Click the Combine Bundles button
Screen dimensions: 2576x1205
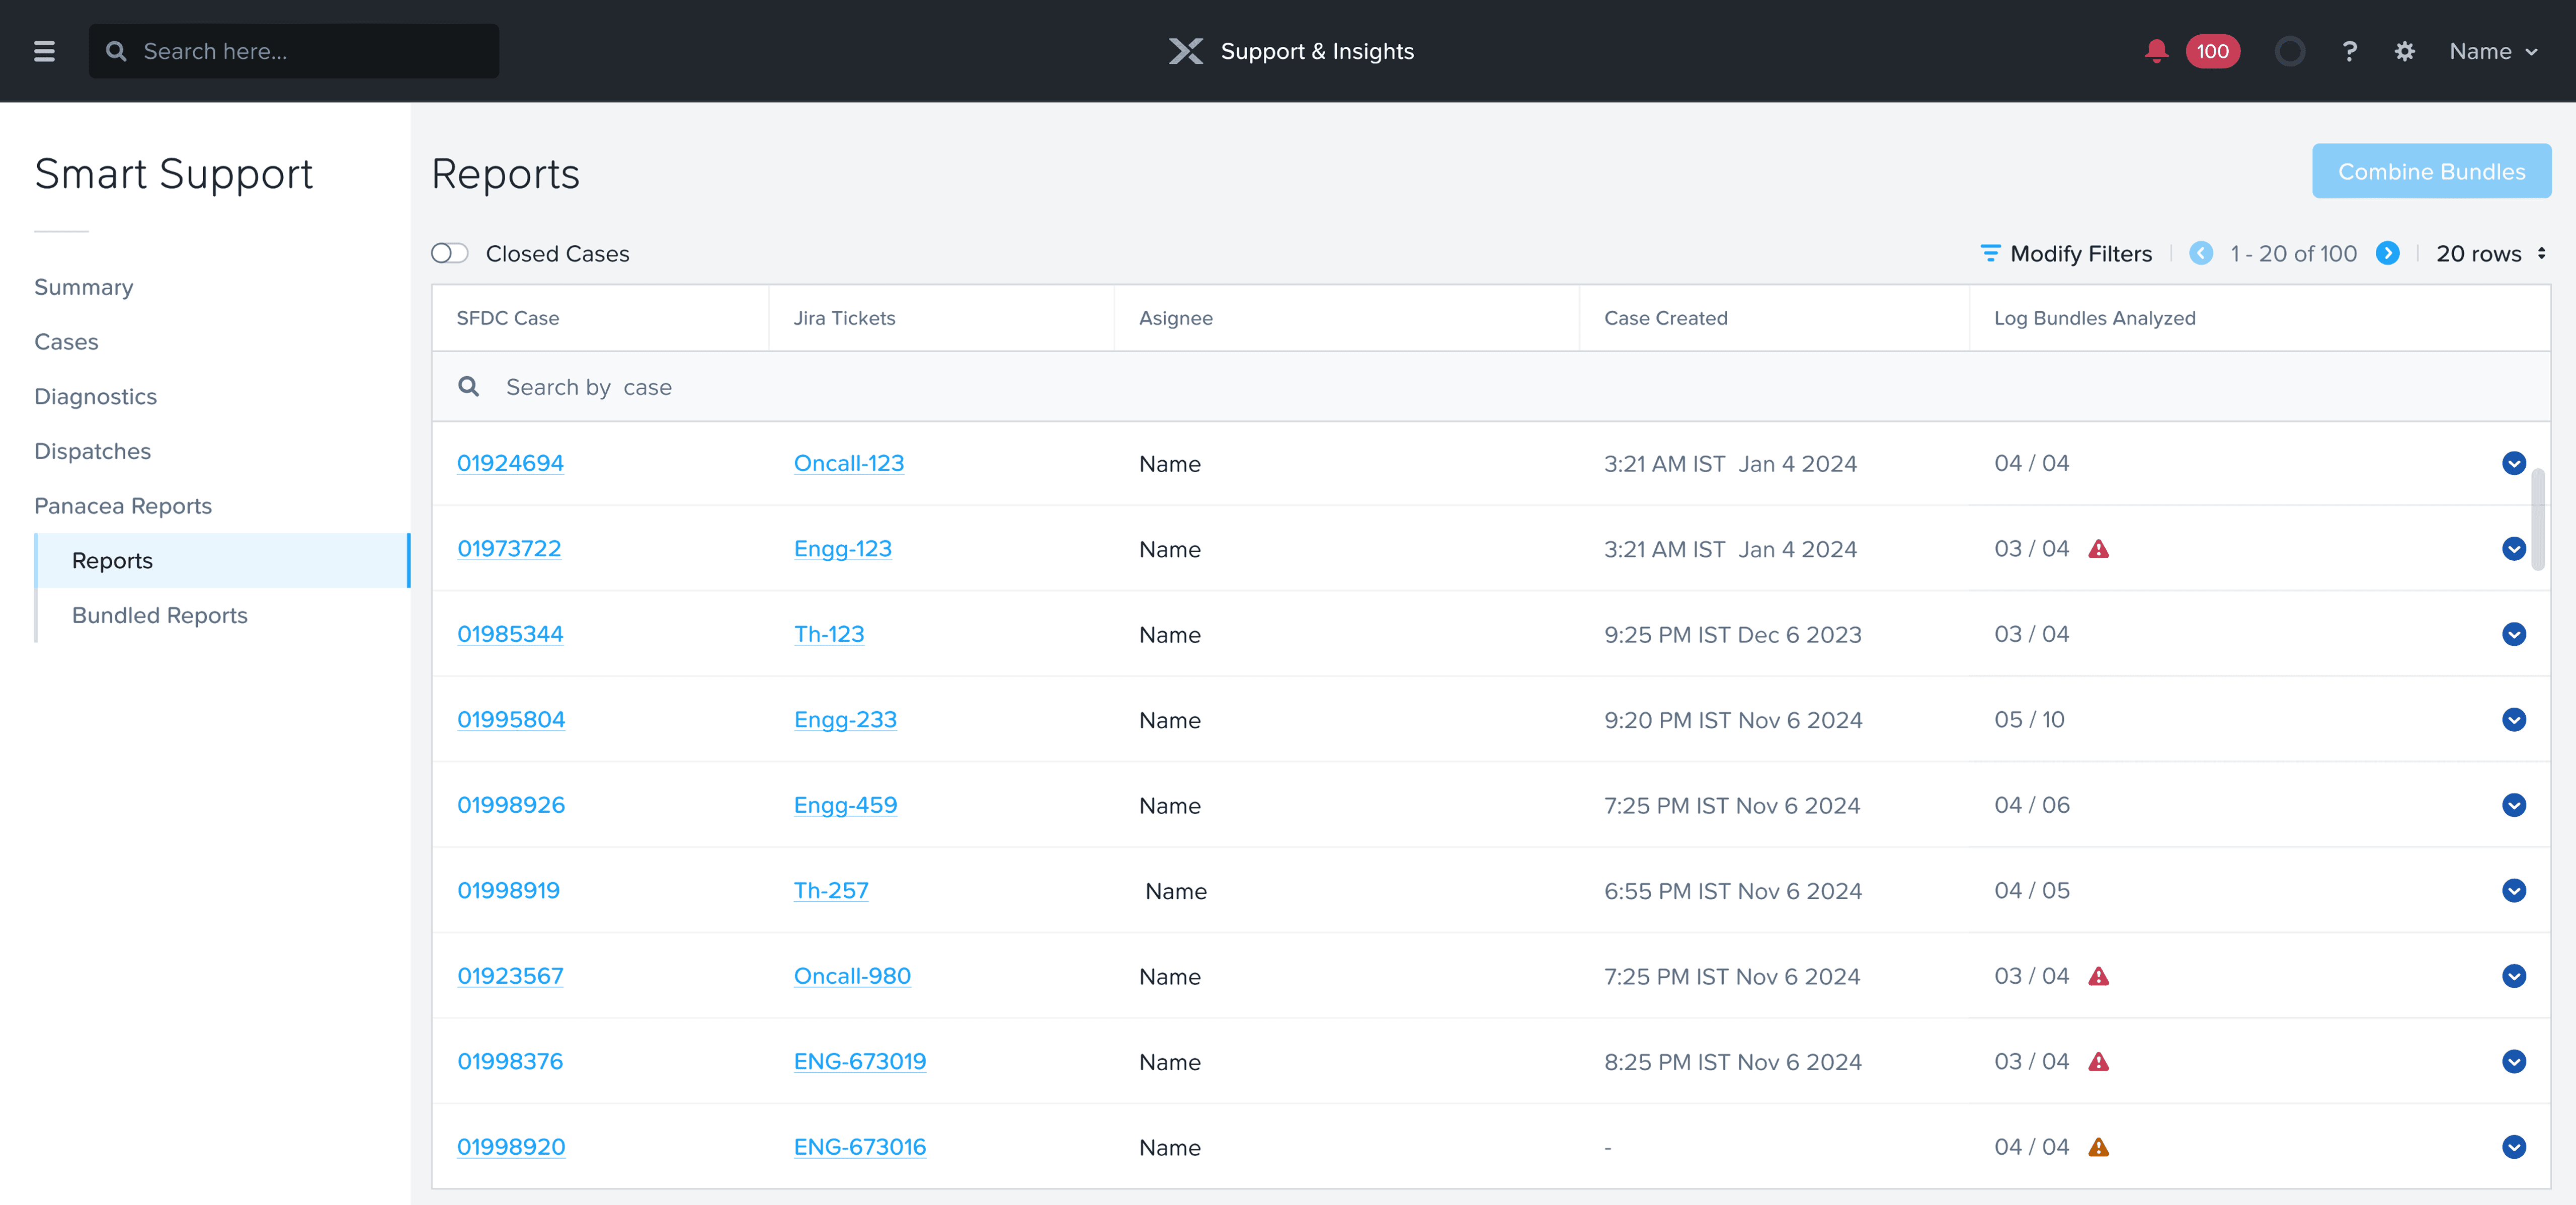tap(2431, 171)
